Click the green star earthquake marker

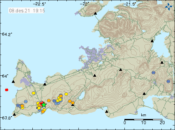(44, 105)
